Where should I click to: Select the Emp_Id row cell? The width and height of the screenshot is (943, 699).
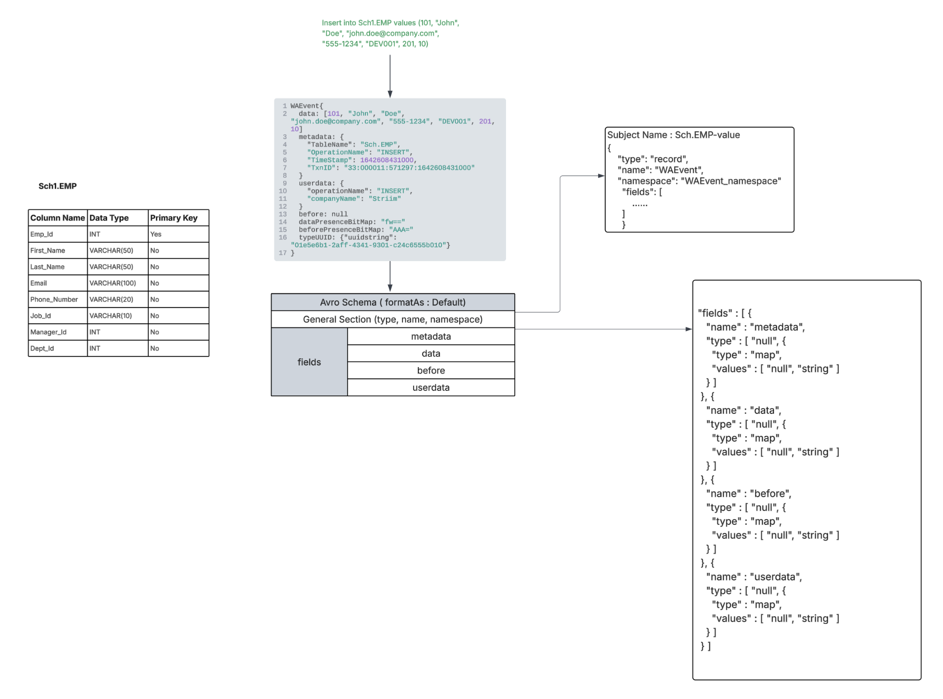(x=58, y=234)
